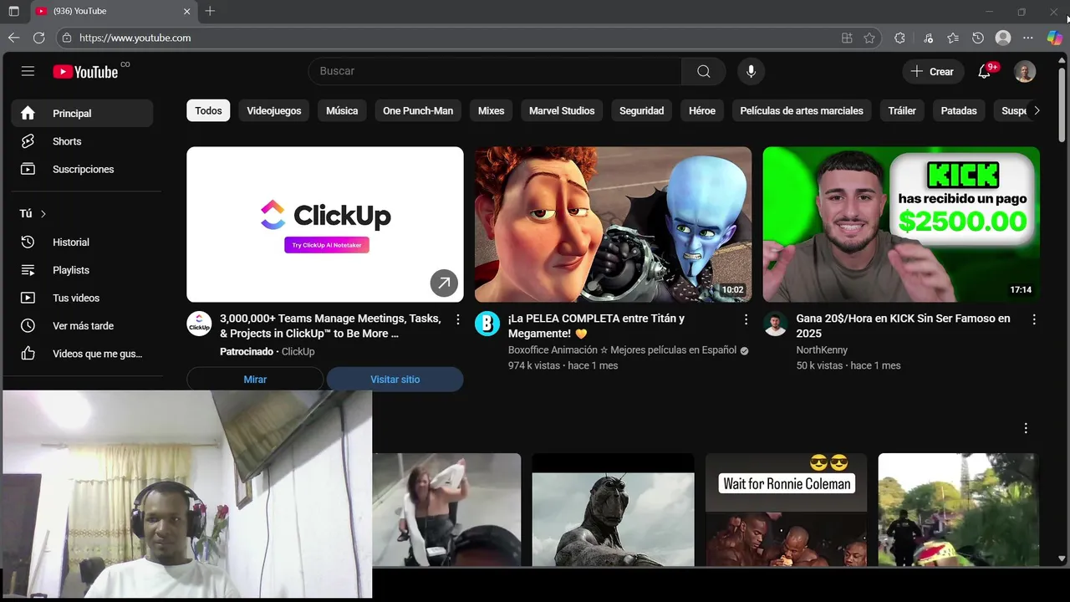This screenshot has height=602, width=1070.
Task: Open the KICK $2500 video thumbnail
Action: (x=901, y=224)
